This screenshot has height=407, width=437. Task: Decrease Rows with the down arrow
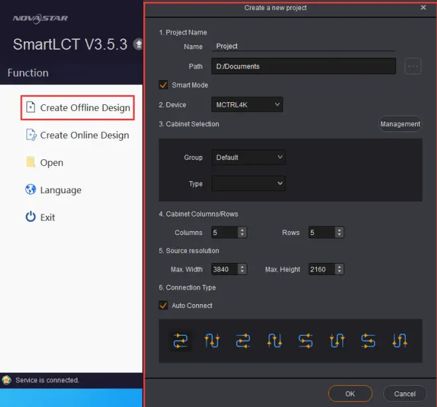[x=339, y=235]
